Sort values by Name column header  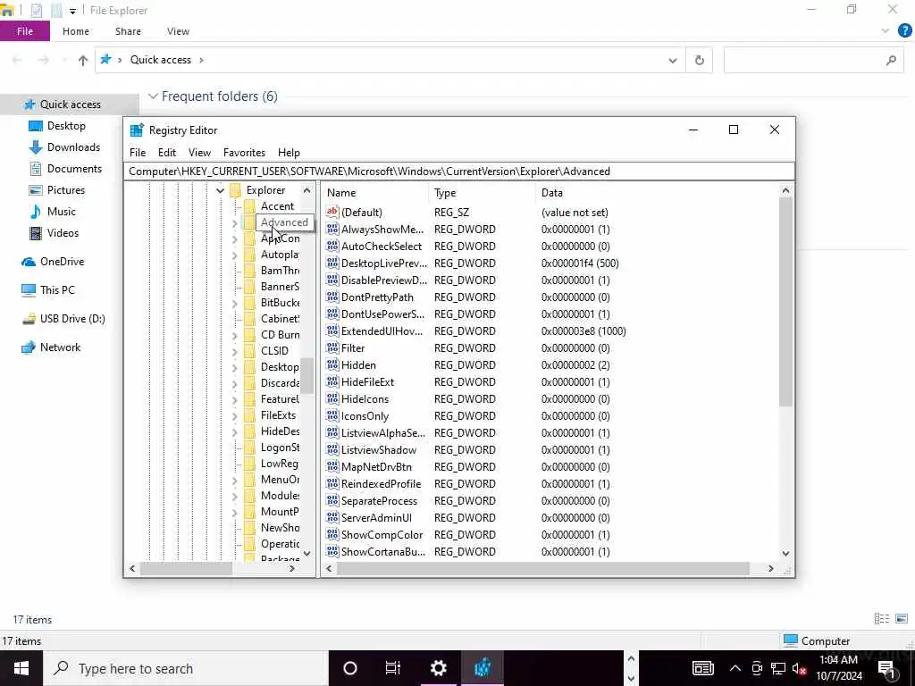(x=374, y=193)
